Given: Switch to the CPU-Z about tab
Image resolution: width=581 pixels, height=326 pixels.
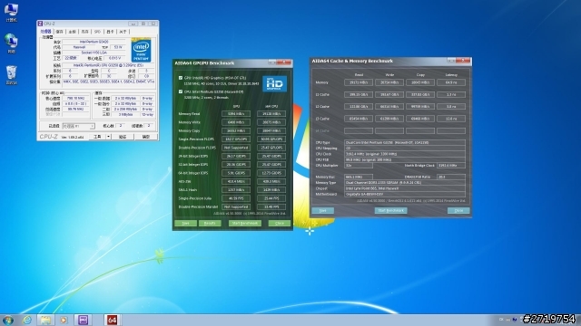Looking at the screenshot, I should [123, 32].
